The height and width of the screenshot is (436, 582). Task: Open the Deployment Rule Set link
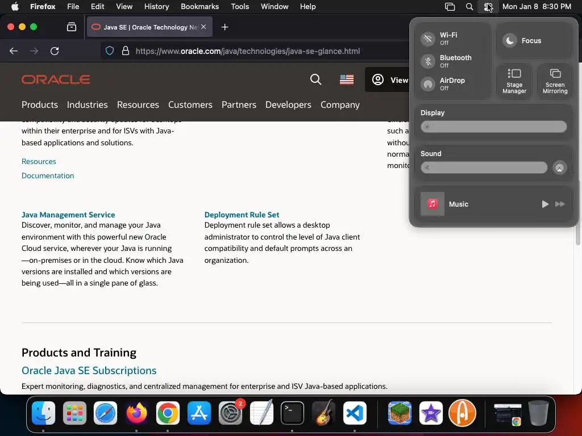point(242,215)
